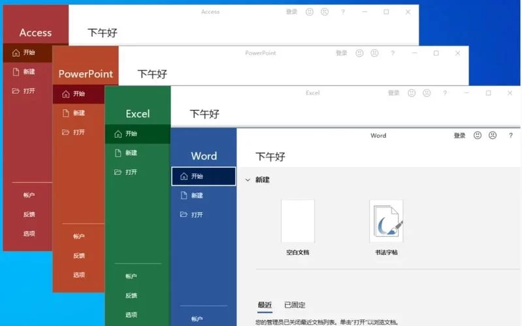The height and width of the screenshot is (326, 522).
Task: Open help question mark in Access
Action: (343, 12)
